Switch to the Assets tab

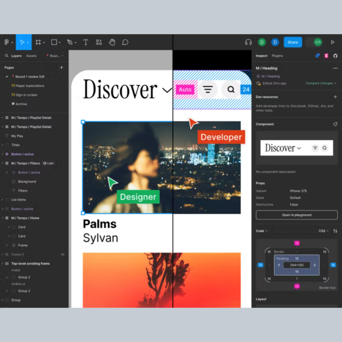(31, 56)
